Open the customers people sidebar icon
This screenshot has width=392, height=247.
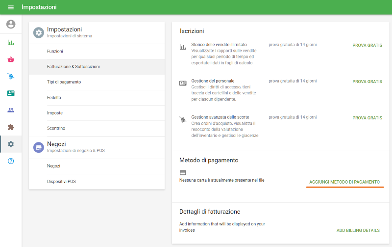[11, 110]
